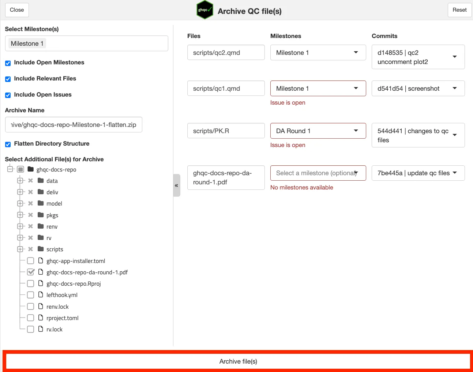Image resolution: width=473 pixels, height=372 pixels.
Task: Select the rproject.toml tree item
Action: click(x=62, y=318)
